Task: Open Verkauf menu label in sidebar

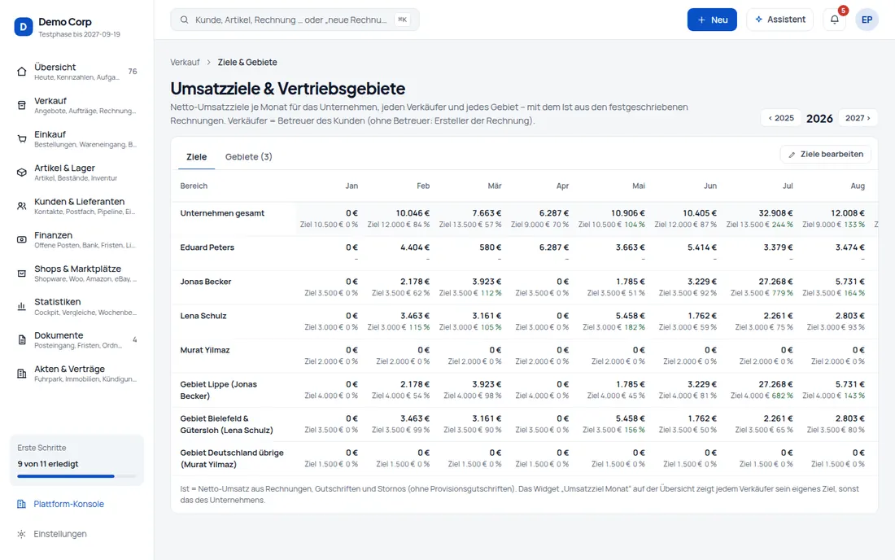Action: click(x=50, y=101)
